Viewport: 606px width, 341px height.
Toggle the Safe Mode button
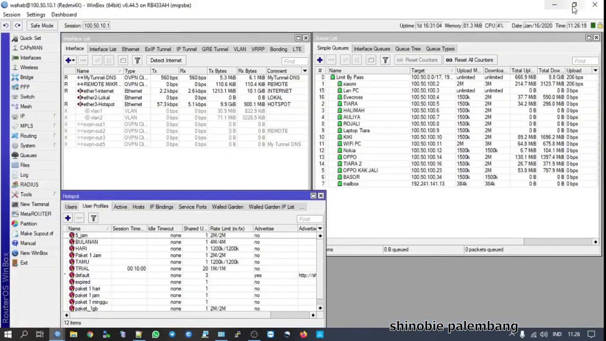click(x=42, y=26)
